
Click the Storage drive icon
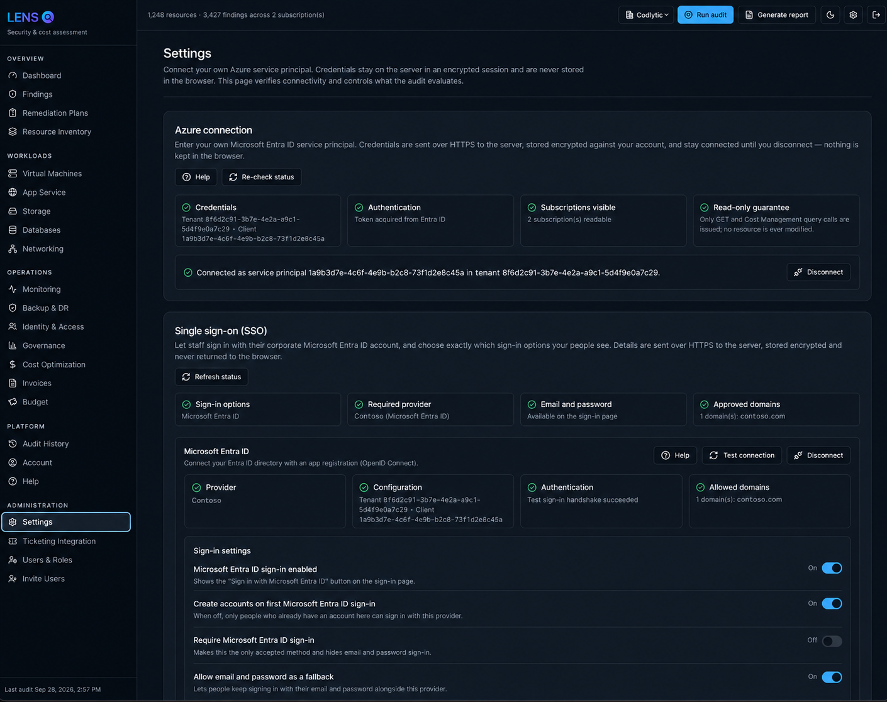coord(13,211)
